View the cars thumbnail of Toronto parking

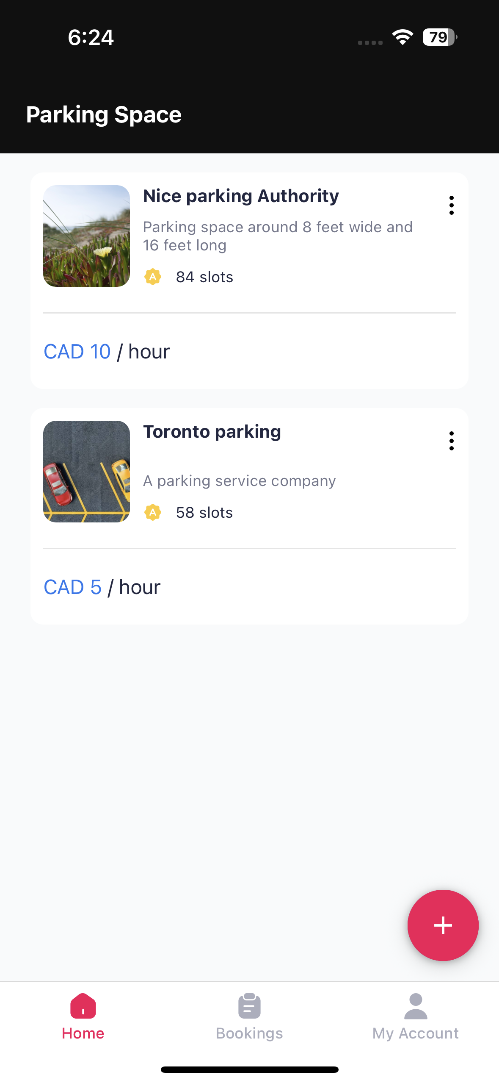86,472
